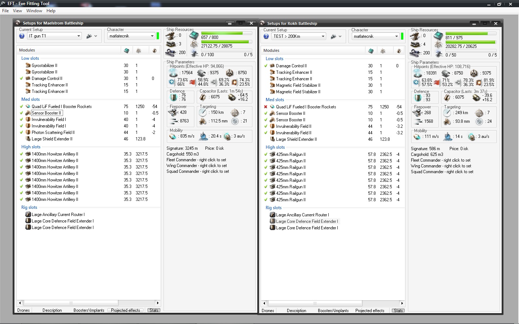Viewport: 519px width, 324px height.
Task: Click the Rokh capacitor capacity icon beside 6075
Action: (x=447, y=97)
